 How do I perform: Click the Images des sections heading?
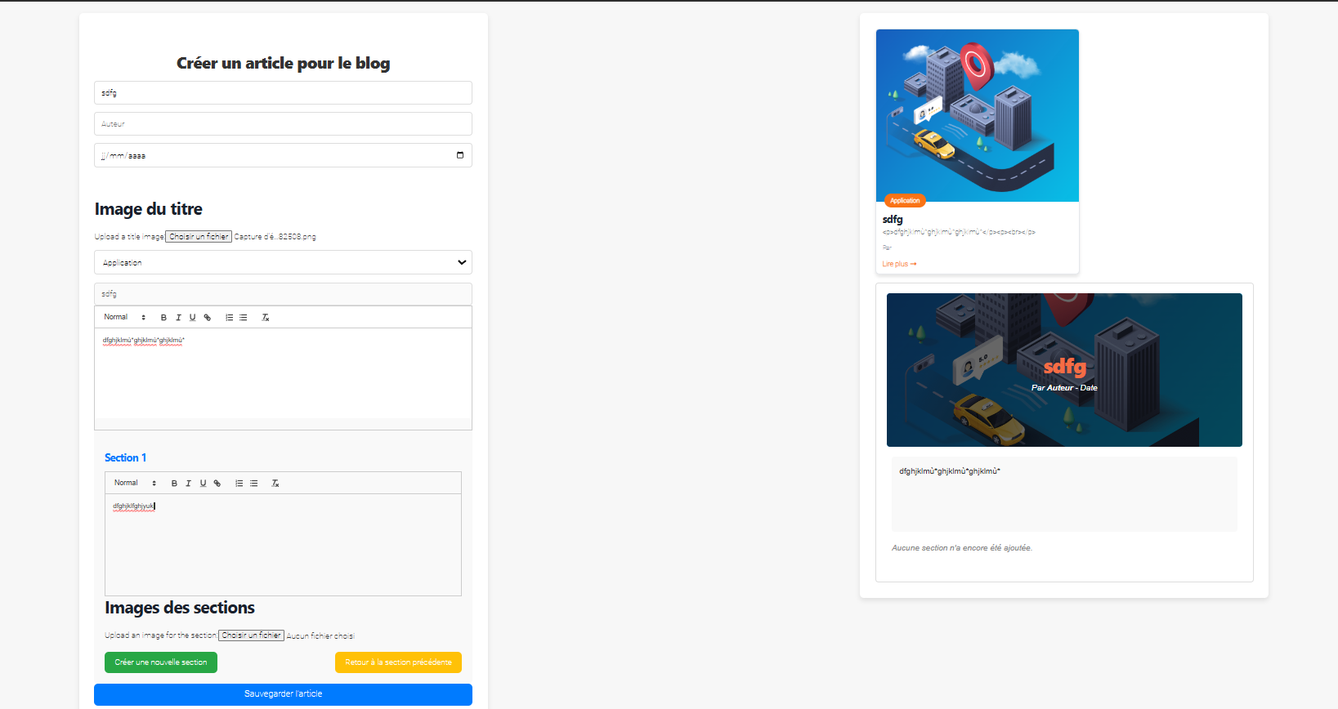[180, 609]
